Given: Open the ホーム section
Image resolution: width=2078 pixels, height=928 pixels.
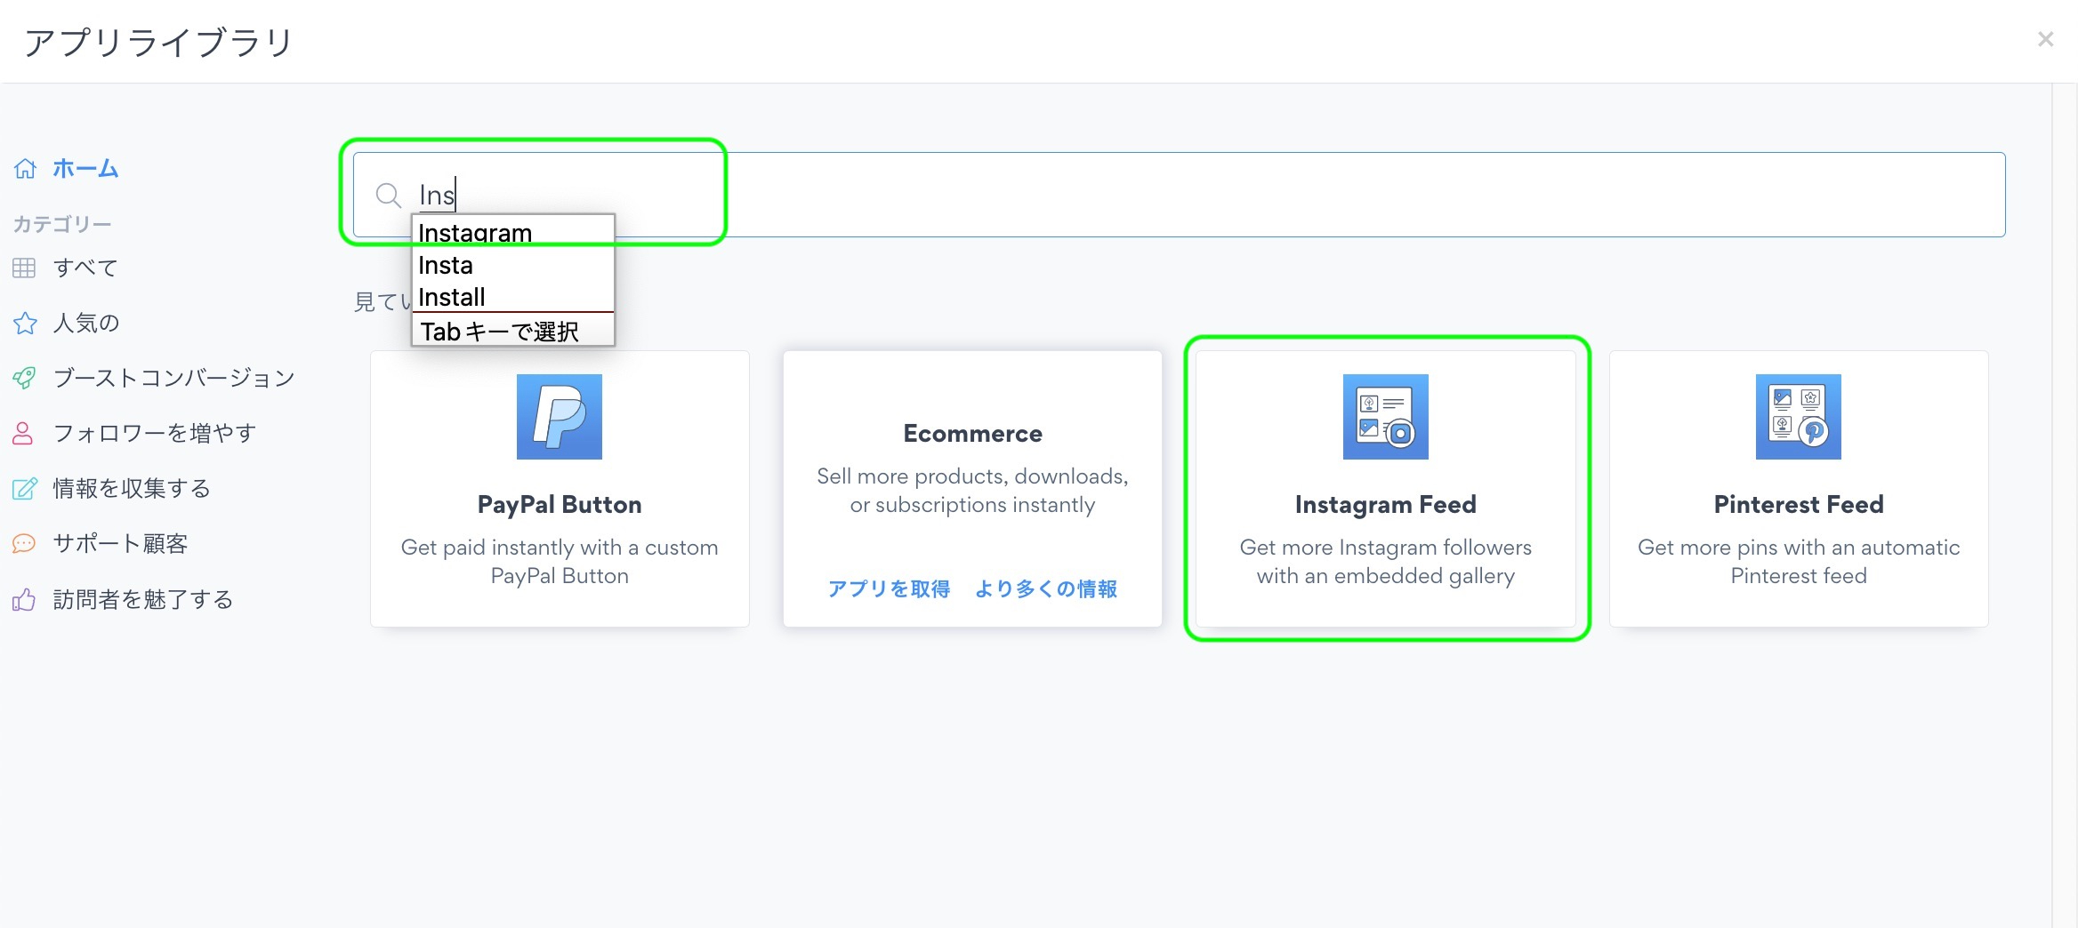Looking at the screenshot, I should (85, 168).
